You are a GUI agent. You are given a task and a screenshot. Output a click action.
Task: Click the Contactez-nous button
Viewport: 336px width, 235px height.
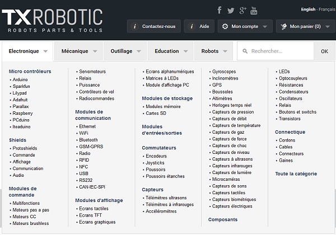(154, 26)
